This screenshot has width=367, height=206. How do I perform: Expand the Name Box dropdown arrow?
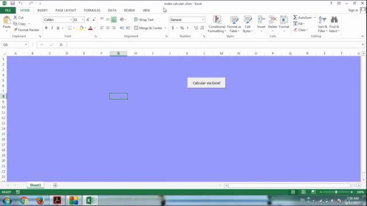pyautogui.click(x=26, y=45)
